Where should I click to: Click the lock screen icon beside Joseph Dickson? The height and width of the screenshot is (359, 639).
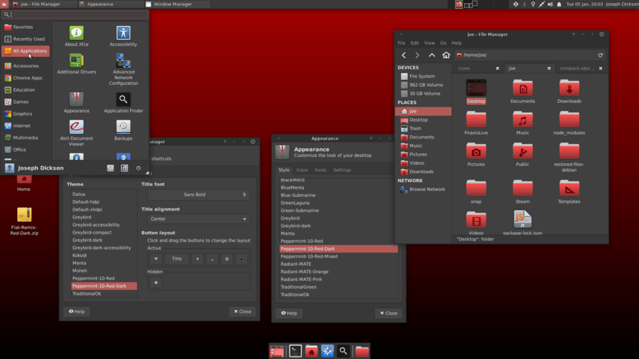pos(124,168)
